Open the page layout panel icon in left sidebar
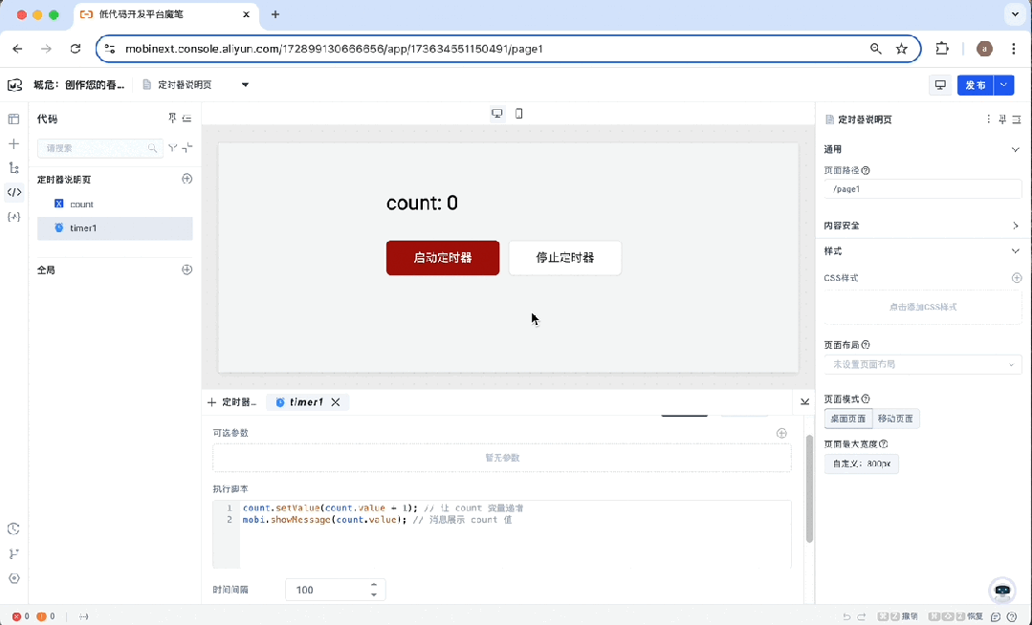This screenshot has height=625, width=1032. [x=13, y=119]
